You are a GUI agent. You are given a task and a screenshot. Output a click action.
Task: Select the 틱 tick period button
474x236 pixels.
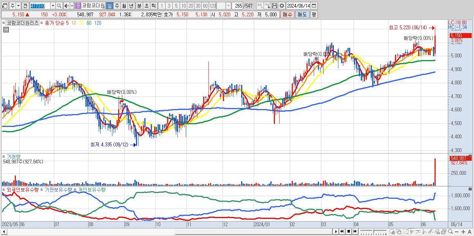(153, 6)
